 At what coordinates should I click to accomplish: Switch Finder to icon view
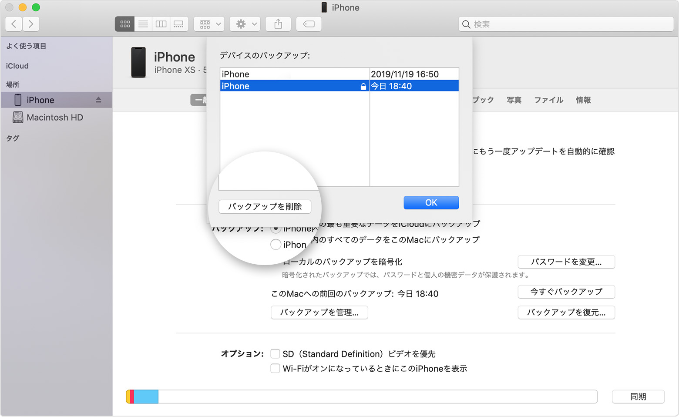point(125,24)
